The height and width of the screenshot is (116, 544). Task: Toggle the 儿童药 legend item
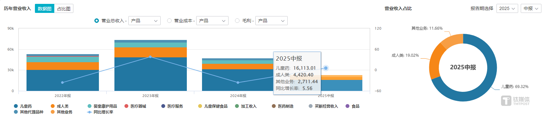tap(23, 106)
